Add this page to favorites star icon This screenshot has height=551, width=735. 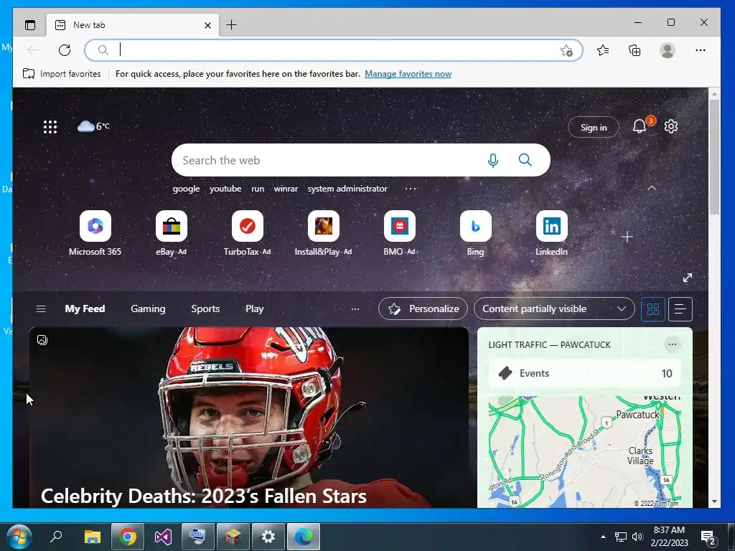click(567, 51)
